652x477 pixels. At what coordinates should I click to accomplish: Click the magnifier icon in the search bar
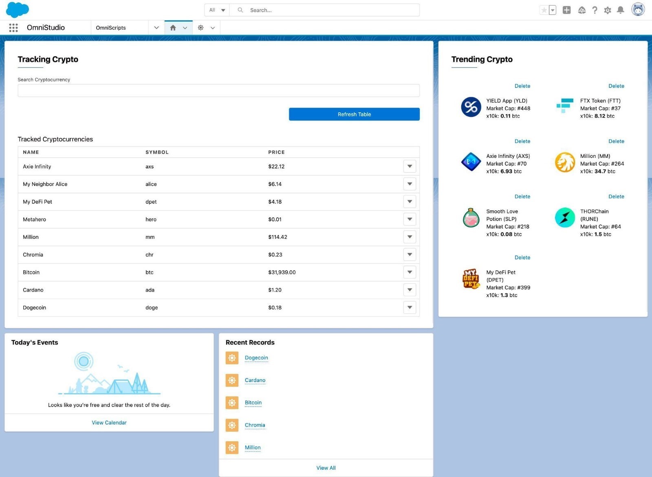coord(240,10)
